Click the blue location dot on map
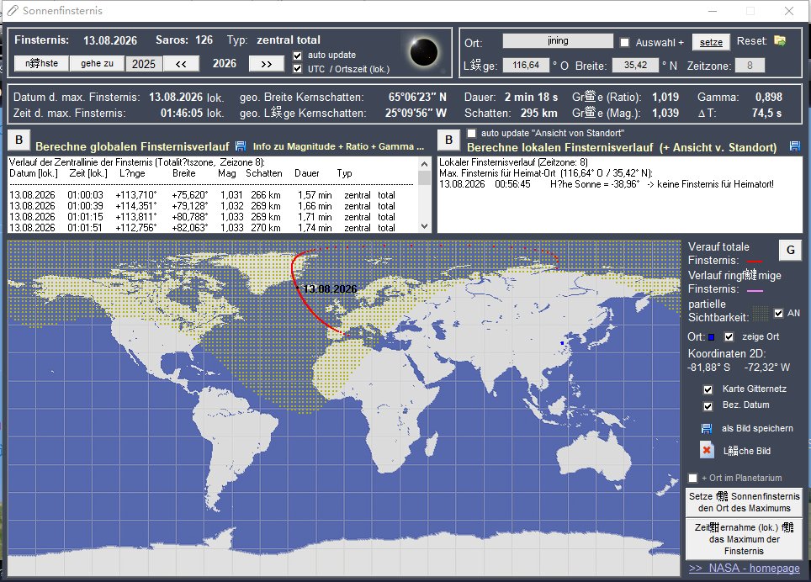The image size is (811, 582). coord(562,343)
